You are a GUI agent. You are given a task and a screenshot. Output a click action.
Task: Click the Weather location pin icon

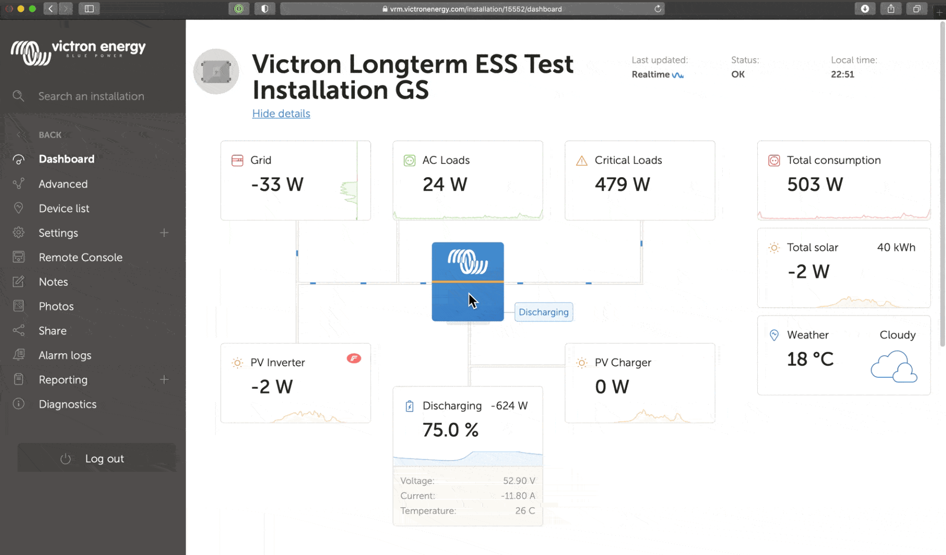coord(774,334)
